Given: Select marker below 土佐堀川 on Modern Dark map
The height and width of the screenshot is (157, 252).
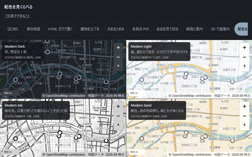Looking at the screenshot, I should (106, 82).
